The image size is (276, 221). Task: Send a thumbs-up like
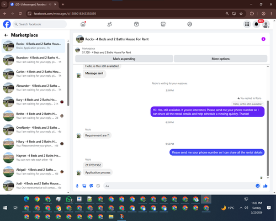point(266,186)
